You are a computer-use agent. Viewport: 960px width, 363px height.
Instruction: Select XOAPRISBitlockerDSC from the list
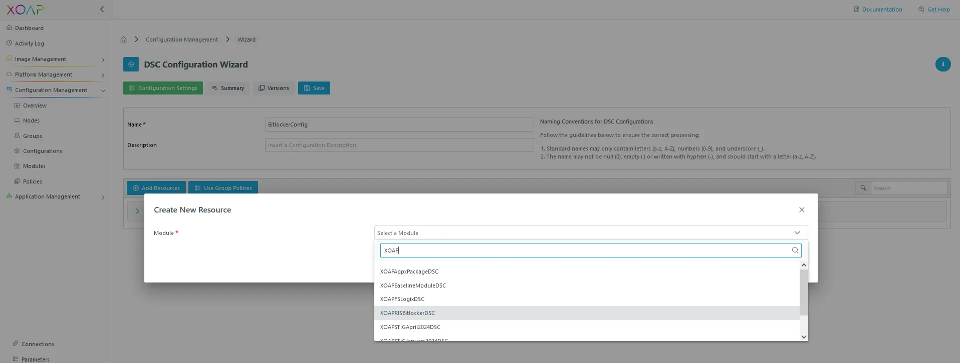point(587,313)
